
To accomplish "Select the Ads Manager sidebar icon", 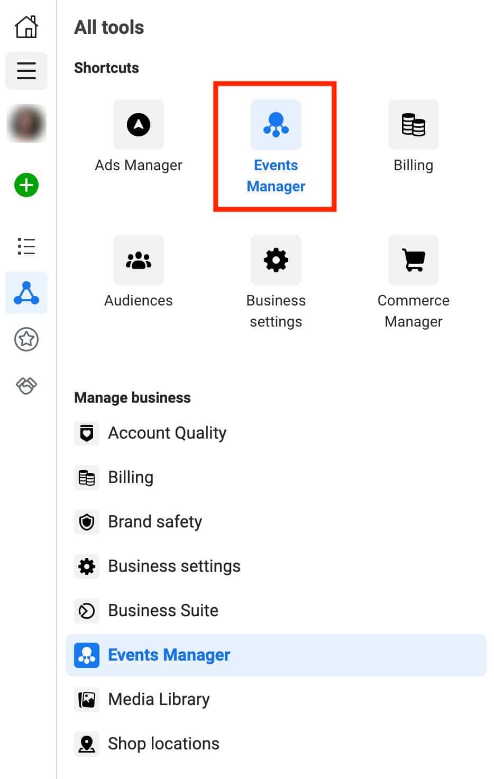I will pyautogui.click(x=26, y=293).
